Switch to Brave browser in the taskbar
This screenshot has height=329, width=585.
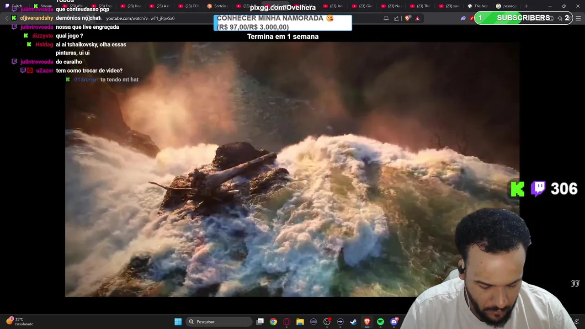[367, 322]
